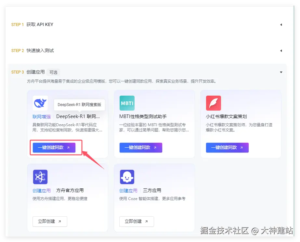Click the Coze robot icon on 三方应用 card
The image size is (300, 242).
(x=127, y=177)
